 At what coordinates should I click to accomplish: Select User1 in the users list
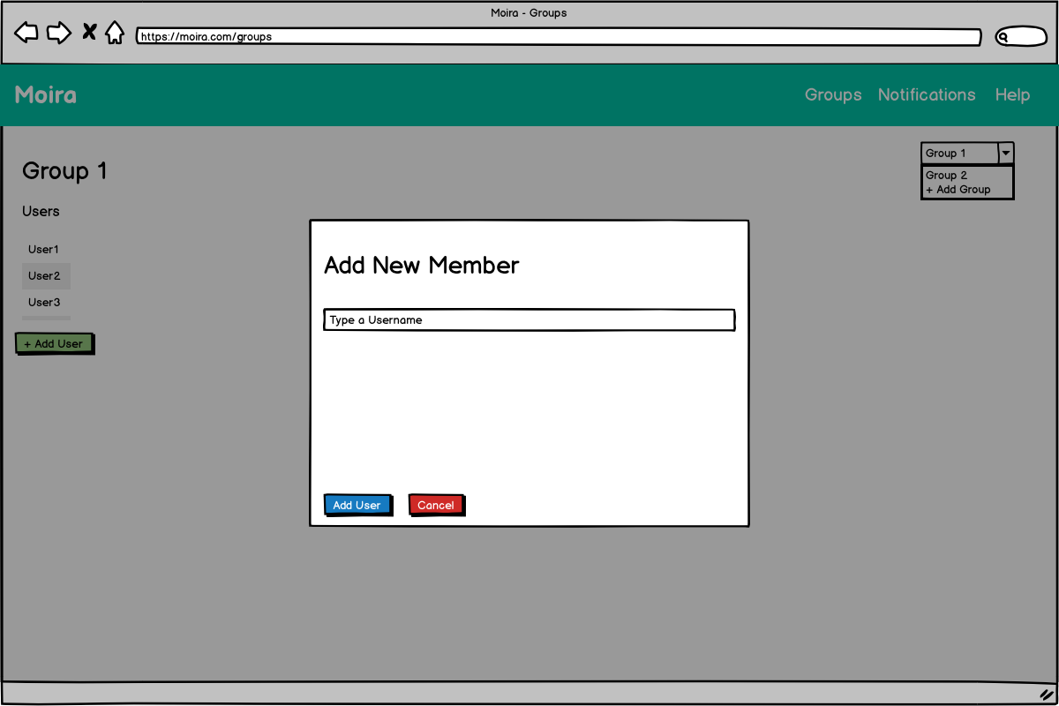point(46,250)
